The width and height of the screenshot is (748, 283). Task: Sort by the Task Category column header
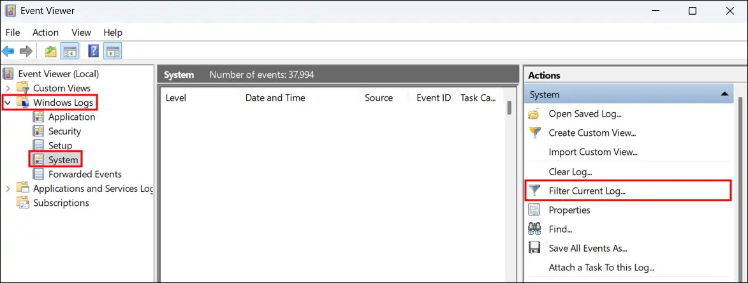point(479,98)
